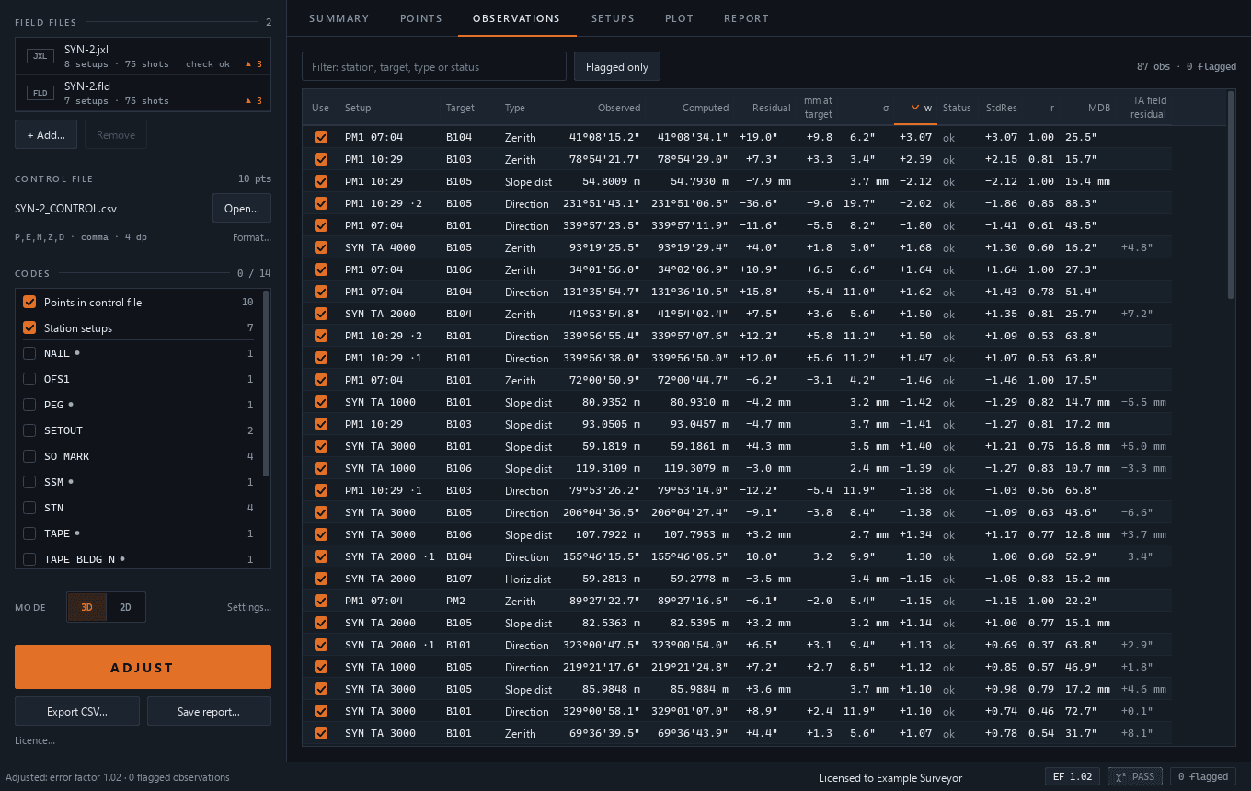
Task: Check the SO MARK code
Action: pyautogui.click(x=29, y=456)
